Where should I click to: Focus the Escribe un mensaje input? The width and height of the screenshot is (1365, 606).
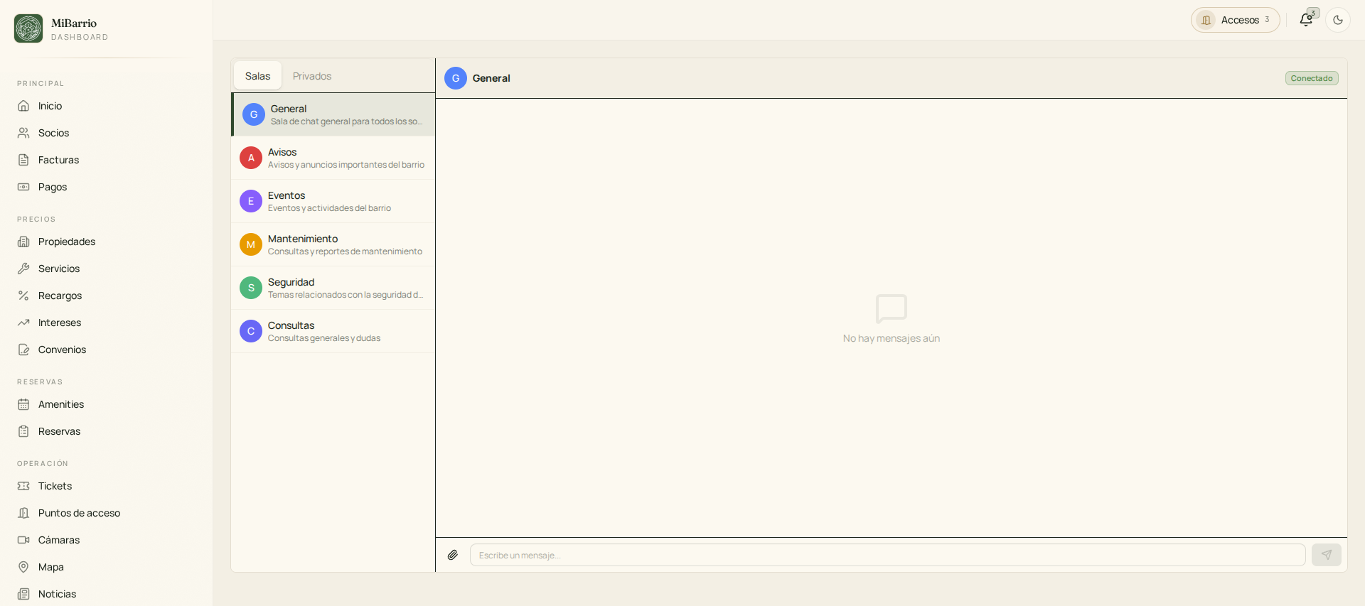[887, 555]
